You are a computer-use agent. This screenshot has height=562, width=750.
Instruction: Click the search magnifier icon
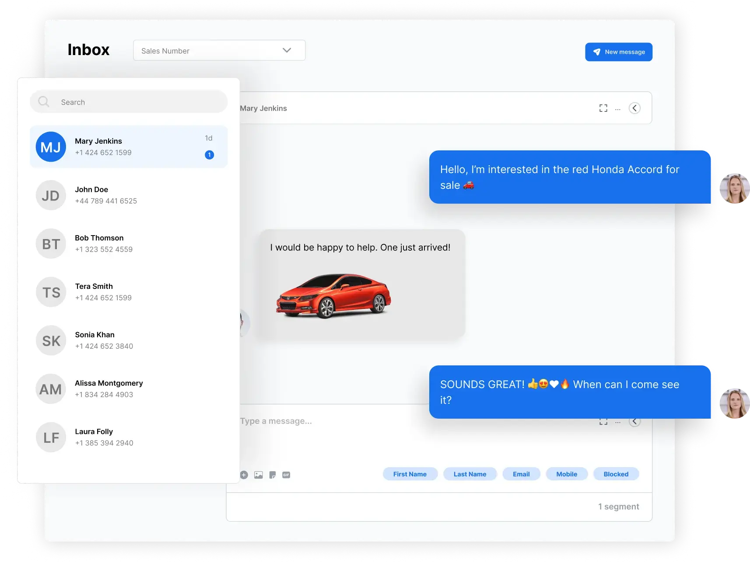click(x=44, y=102)
